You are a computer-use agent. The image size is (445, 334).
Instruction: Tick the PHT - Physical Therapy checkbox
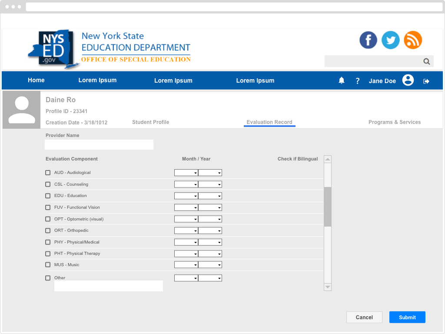click(48, 254)
